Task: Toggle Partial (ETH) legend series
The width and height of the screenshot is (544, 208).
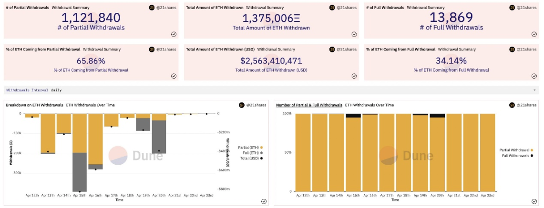Action: point(249,148)
